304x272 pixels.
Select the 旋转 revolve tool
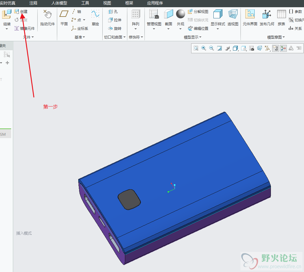tap(115, 29)
